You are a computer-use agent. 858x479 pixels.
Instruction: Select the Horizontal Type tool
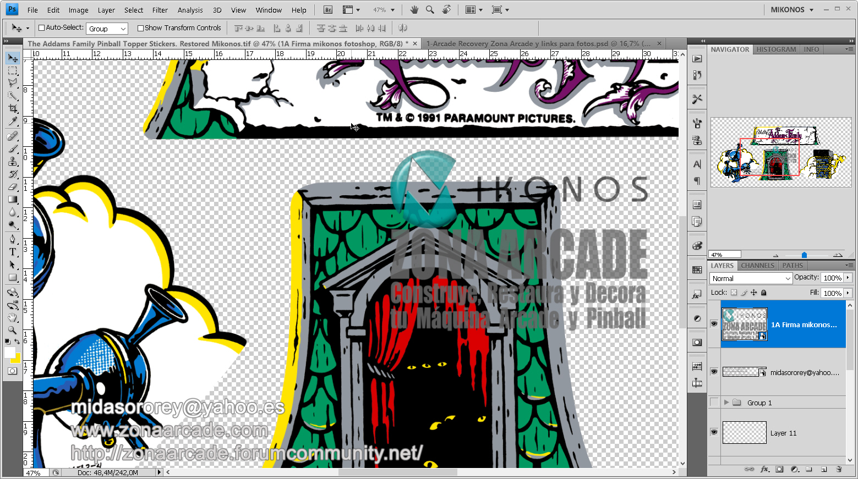(x=13, y=252)
